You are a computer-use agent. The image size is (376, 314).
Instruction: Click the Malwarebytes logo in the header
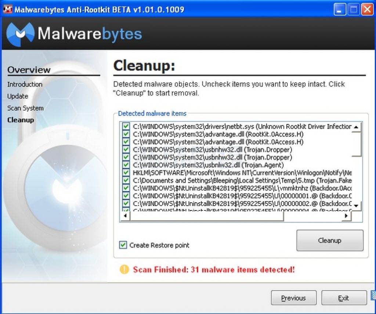pyautogui.click(x=74, y=34)
